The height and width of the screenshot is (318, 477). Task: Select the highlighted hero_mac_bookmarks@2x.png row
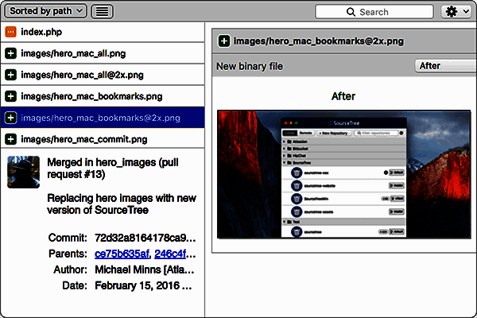[x=103, y=118]
